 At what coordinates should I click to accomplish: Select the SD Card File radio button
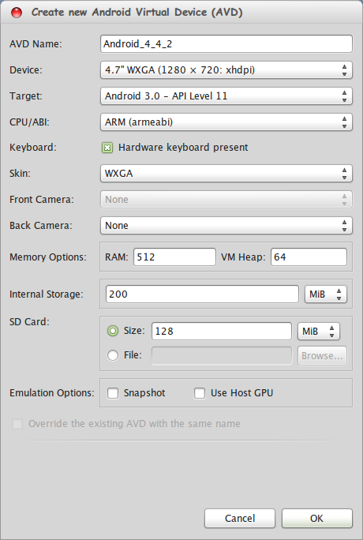click(113, 355)
